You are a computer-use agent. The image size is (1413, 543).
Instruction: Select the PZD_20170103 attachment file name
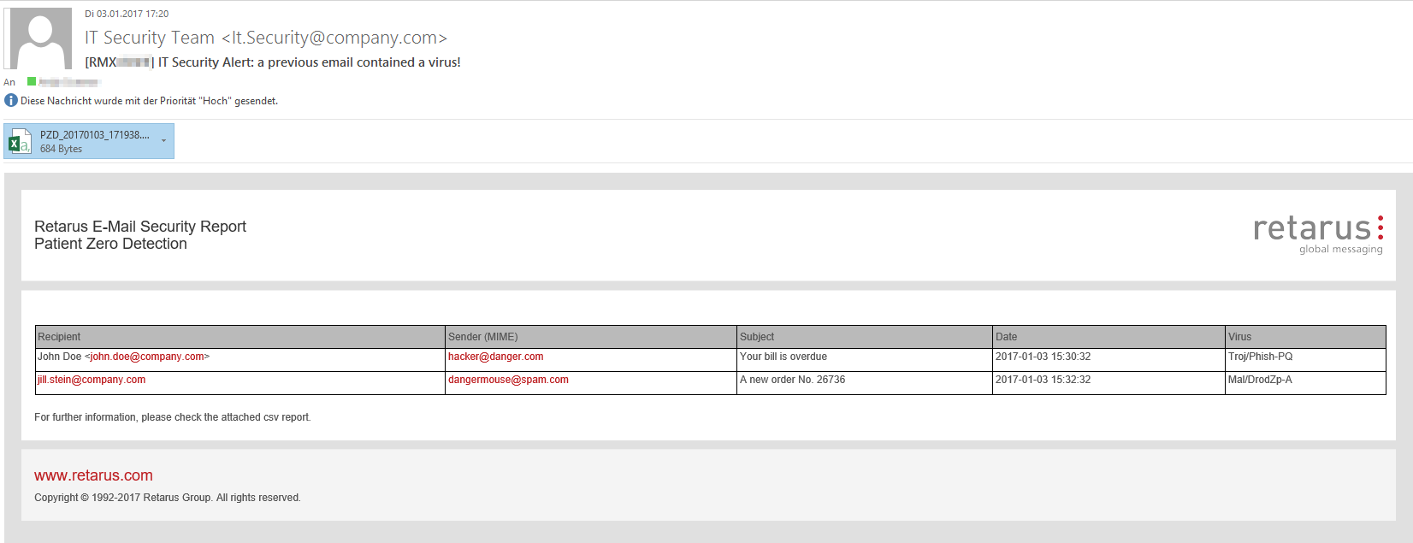click(x=94, y=135)
